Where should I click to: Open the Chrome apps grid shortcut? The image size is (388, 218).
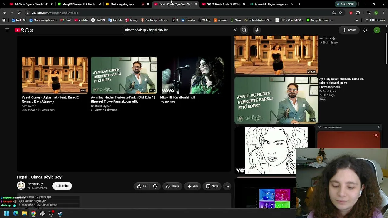point(4,20)
